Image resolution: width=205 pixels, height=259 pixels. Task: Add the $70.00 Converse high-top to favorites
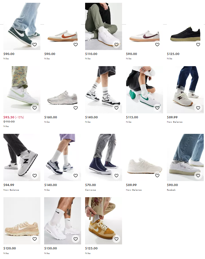click(x=116, y=175)
